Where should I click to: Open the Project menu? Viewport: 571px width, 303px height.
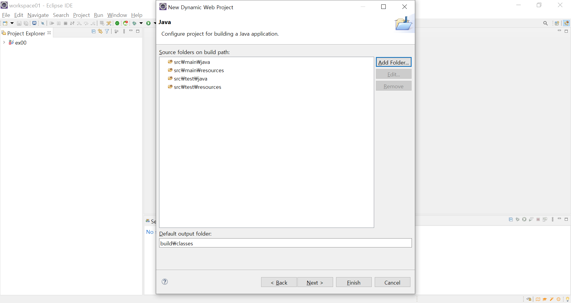click(x=81, y=15)
